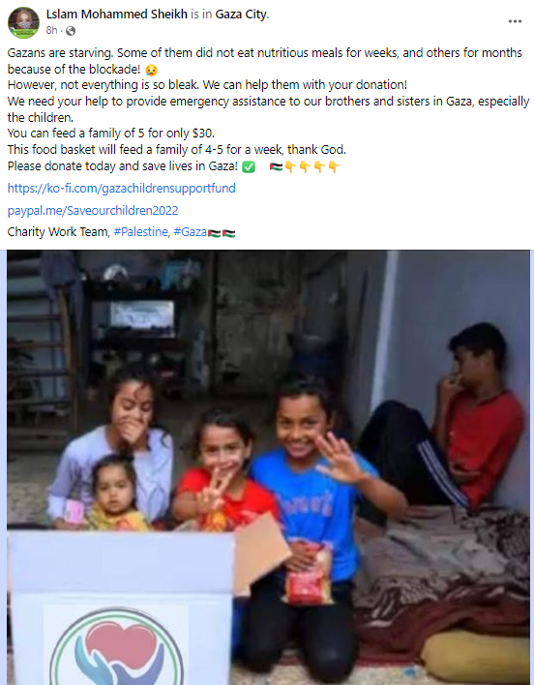Viewport: 534px width, 685px height.
Task: Click the first pointing-down hand emoji
Action: [290, 166]
